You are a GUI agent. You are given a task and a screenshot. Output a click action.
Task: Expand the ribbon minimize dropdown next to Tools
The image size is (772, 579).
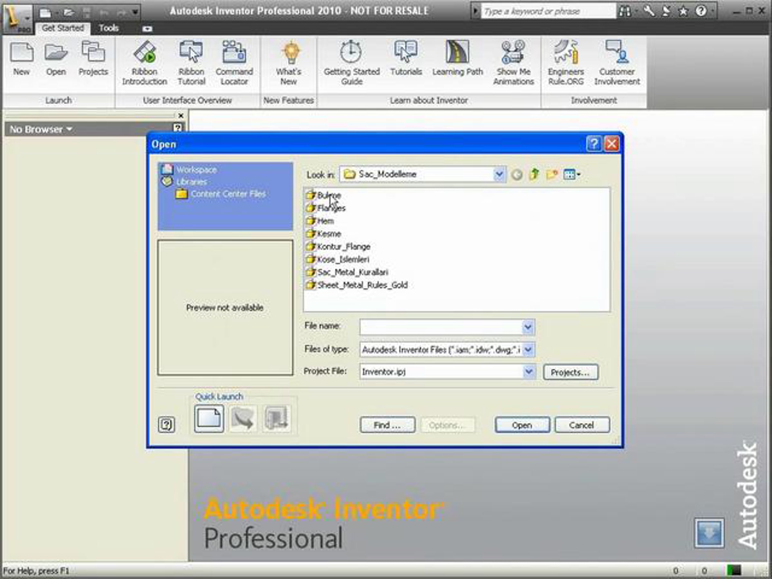[147, 29]
